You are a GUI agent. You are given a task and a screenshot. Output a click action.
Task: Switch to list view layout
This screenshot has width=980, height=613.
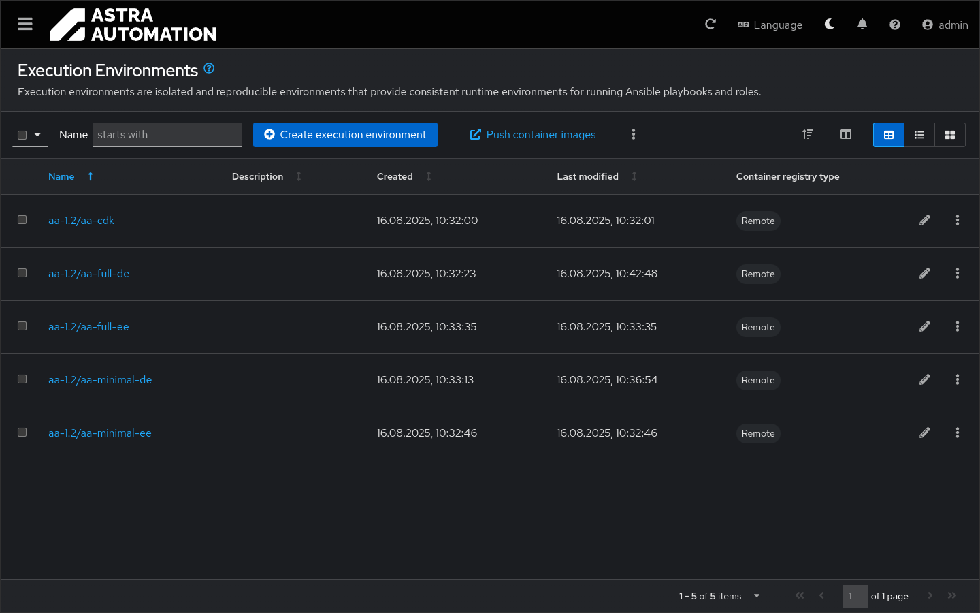[919, 135]
